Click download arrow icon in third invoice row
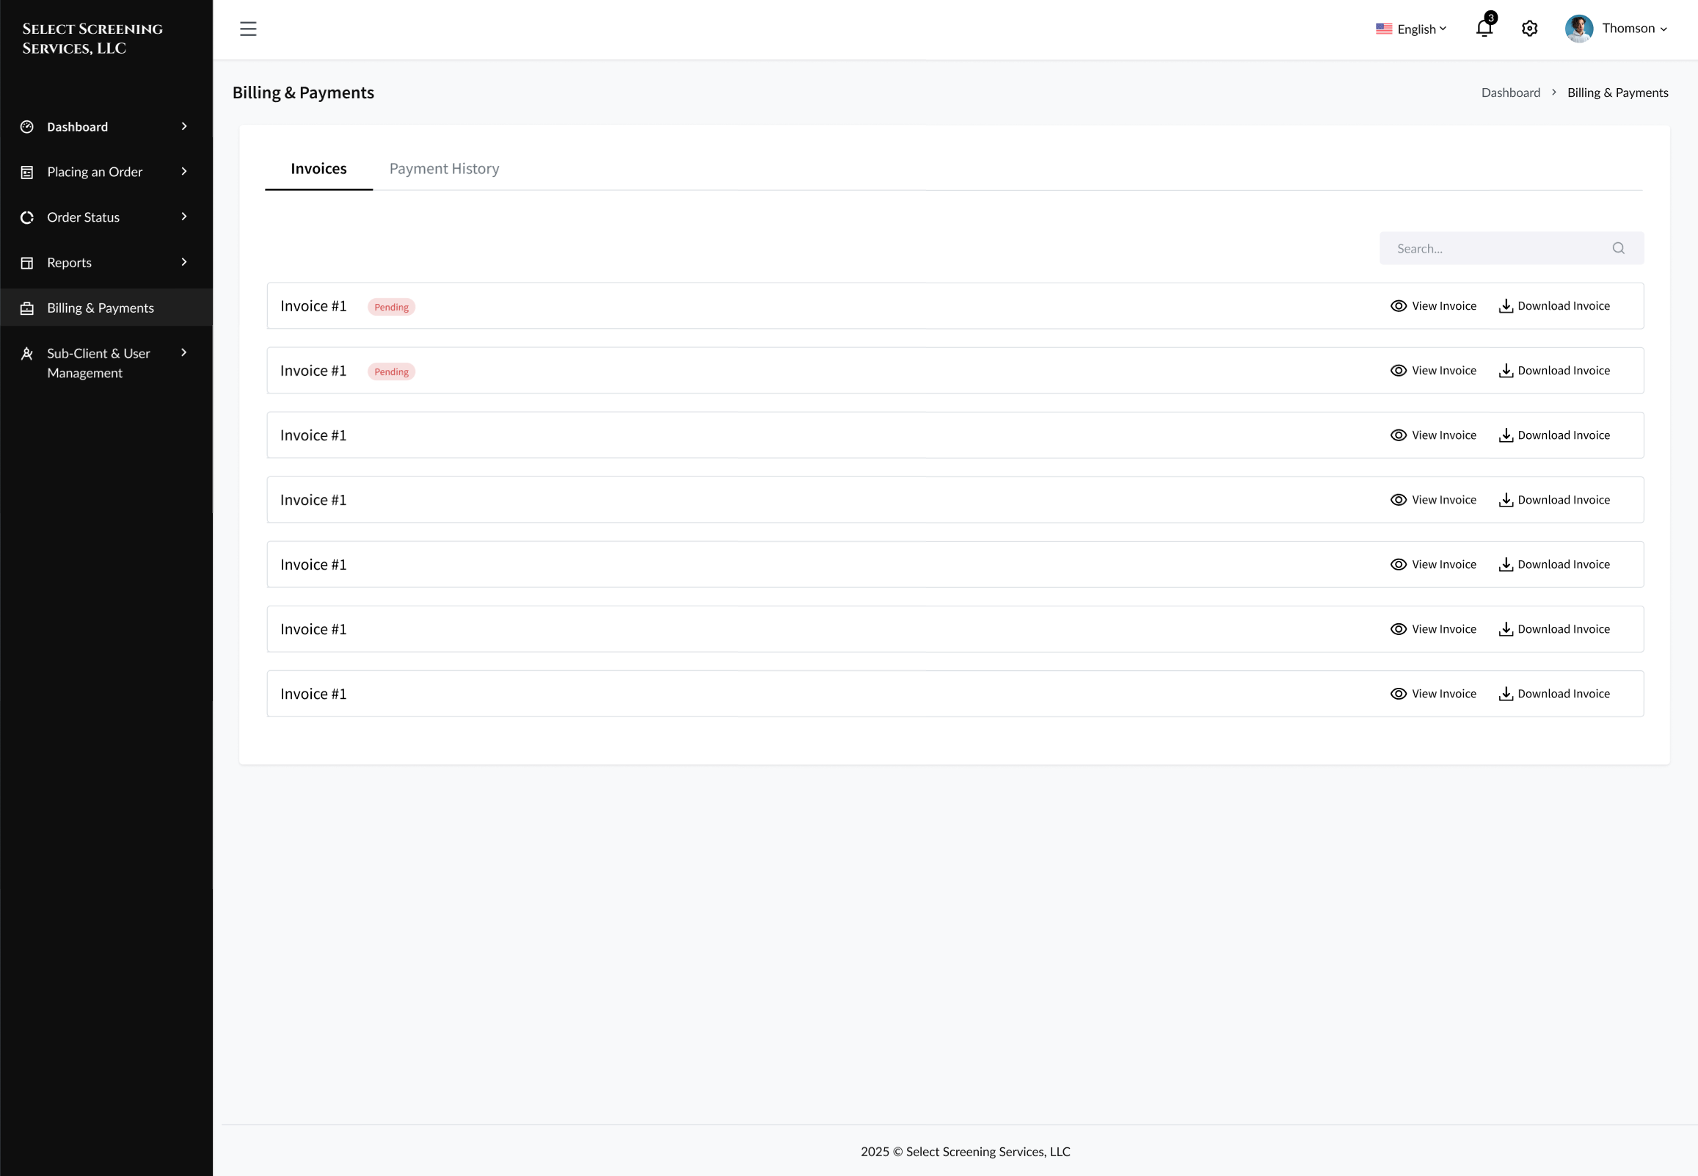Screen dimensions: 1698x1176 tap(1506, 435)
